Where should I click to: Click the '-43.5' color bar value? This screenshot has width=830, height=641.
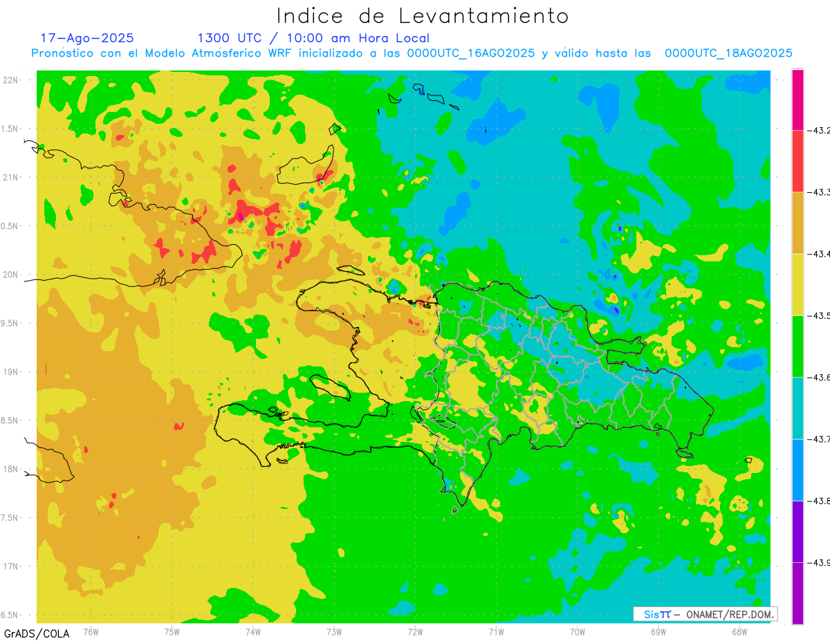tap(820, 315)
